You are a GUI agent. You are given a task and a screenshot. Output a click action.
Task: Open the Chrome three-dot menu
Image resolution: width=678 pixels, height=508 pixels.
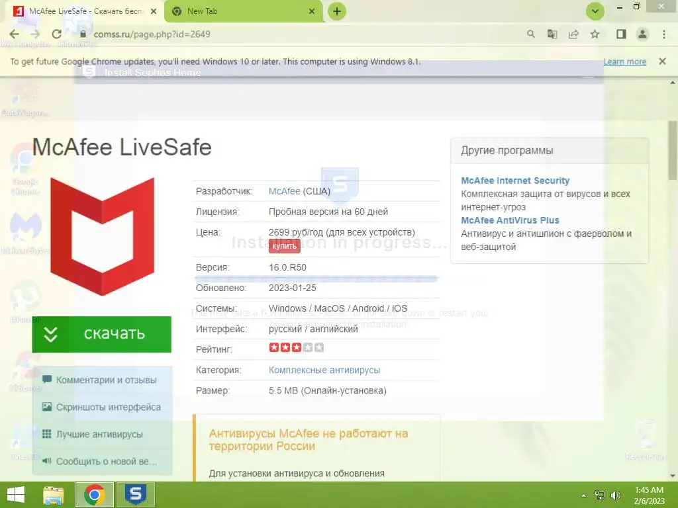[664, 34]
